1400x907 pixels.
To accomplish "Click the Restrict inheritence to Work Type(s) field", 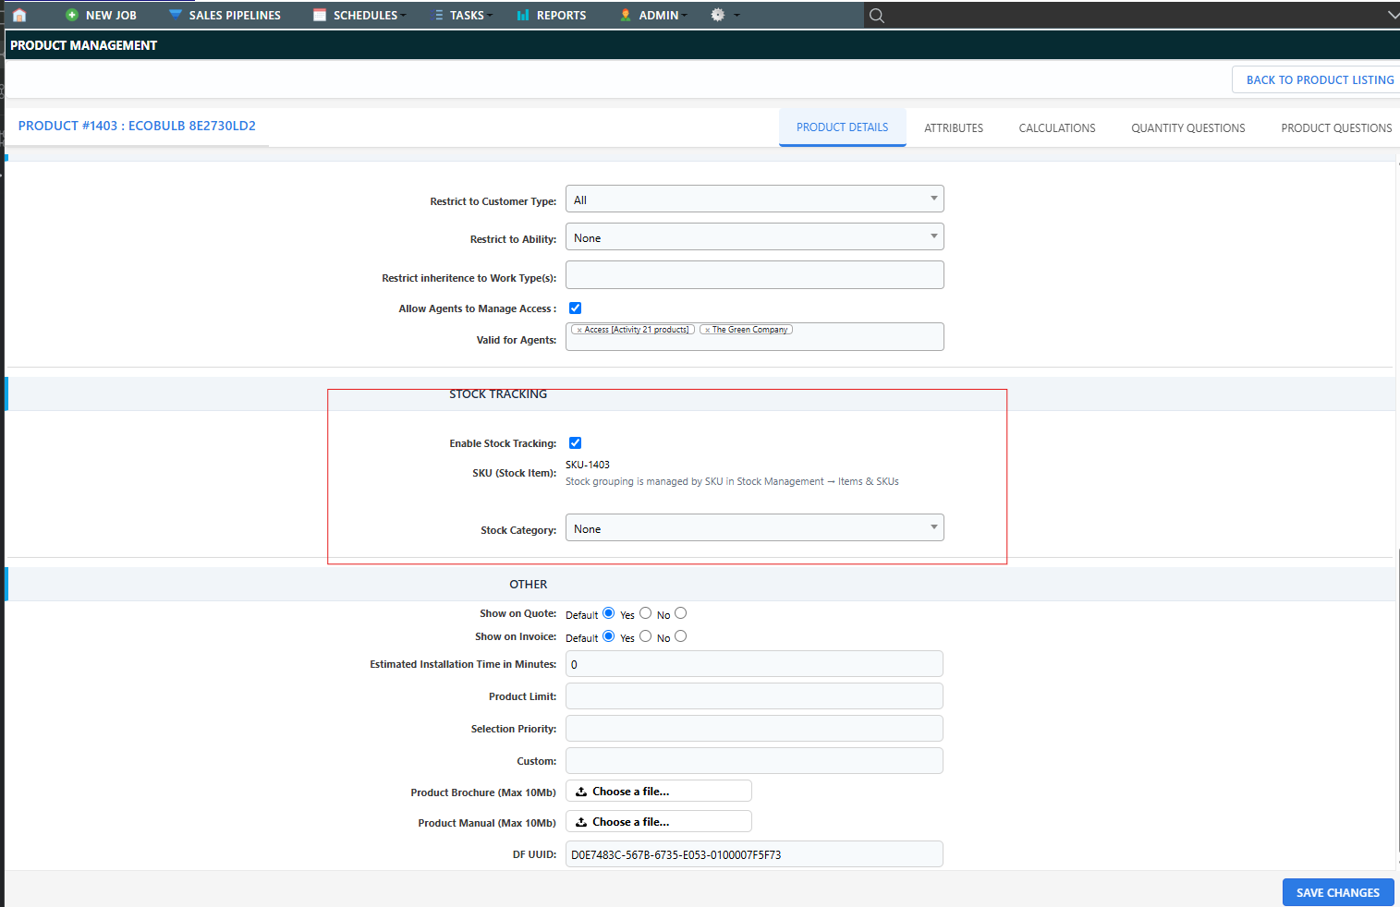I will [754, 275].
